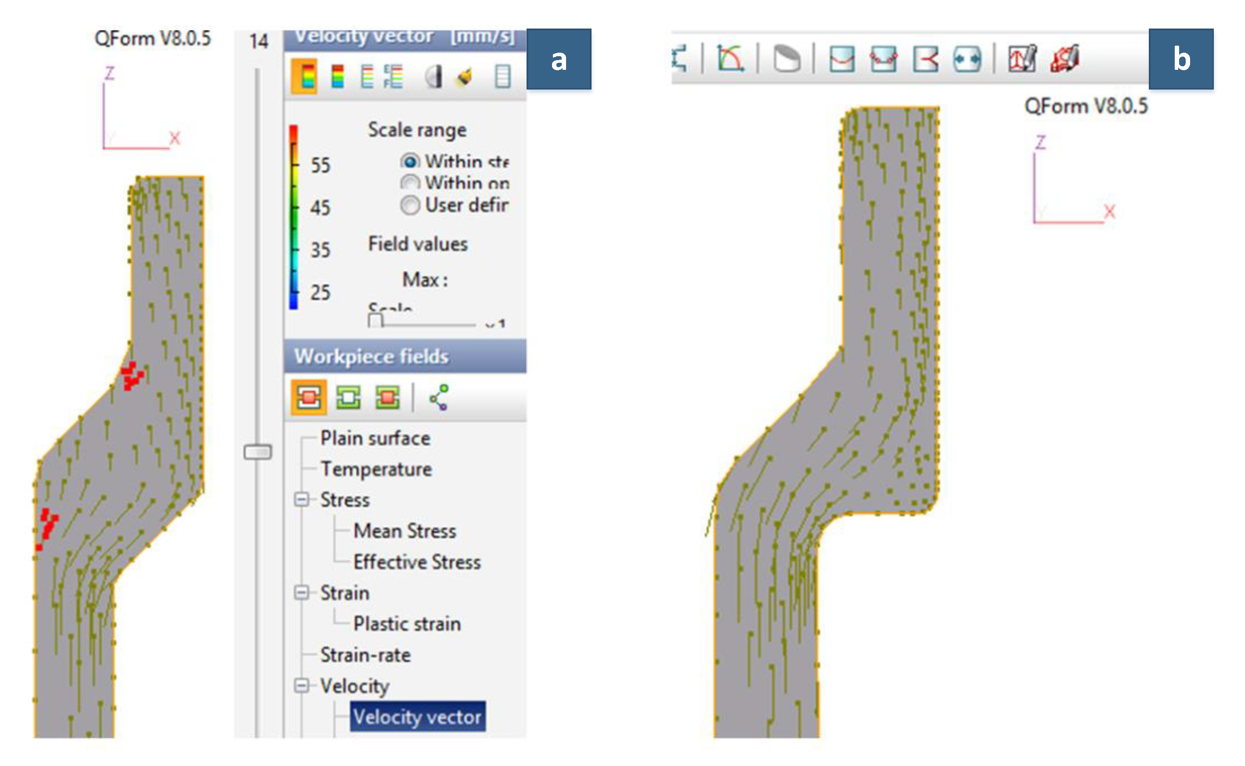Click the box with two opposing arrows icon
Image resolution: width=1245 pixels, height=766 pixels.
point(967,59)
